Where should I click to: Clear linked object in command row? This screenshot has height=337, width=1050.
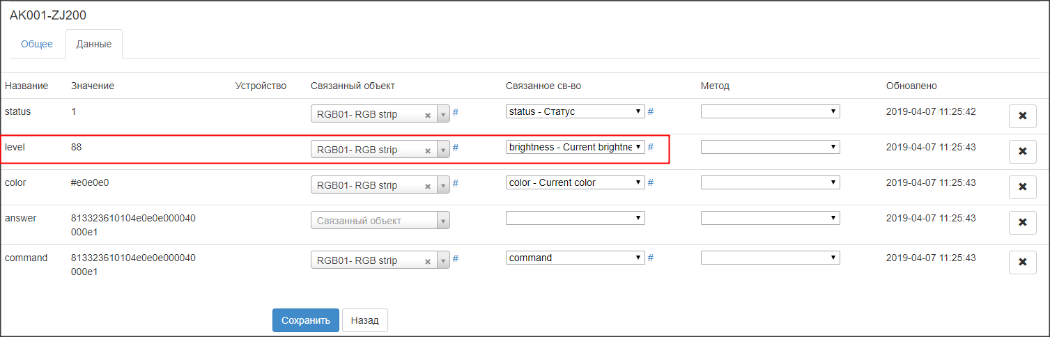pos(428,262)
